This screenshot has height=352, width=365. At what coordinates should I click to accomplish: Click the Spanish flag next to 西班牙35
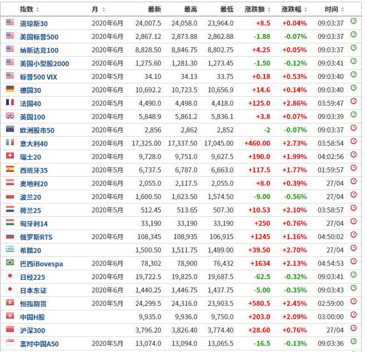(10, 168)
